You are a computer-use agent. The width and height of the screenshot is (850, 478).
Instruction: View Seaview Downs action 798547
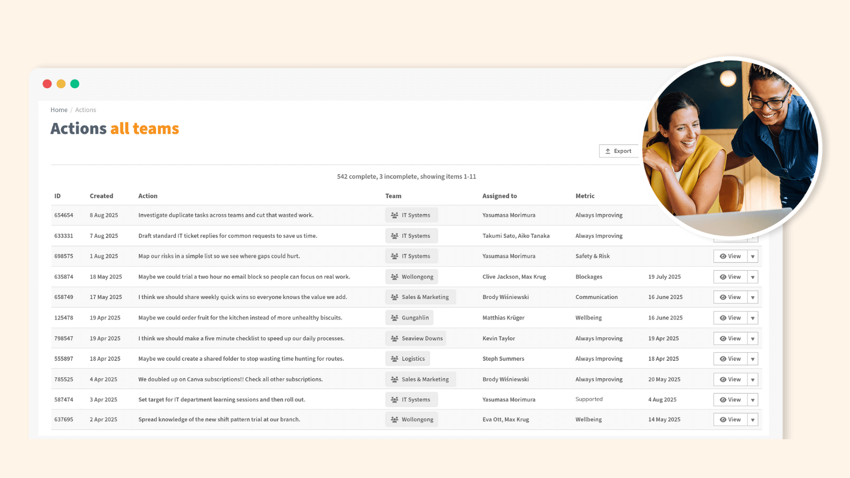click(730, 339)
